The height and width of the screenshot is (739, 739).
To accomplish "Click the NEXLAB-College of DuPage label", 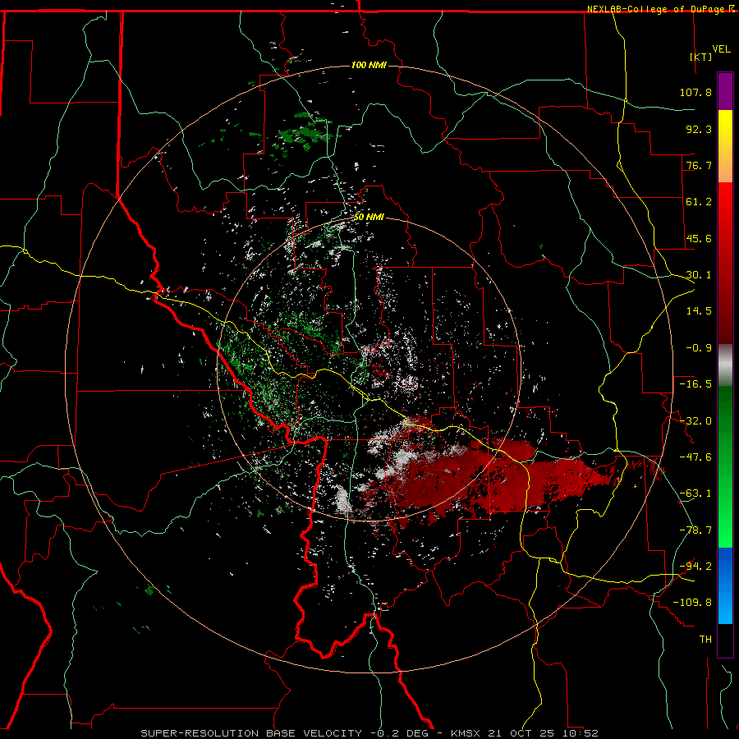I will click(x=659, y=9).
